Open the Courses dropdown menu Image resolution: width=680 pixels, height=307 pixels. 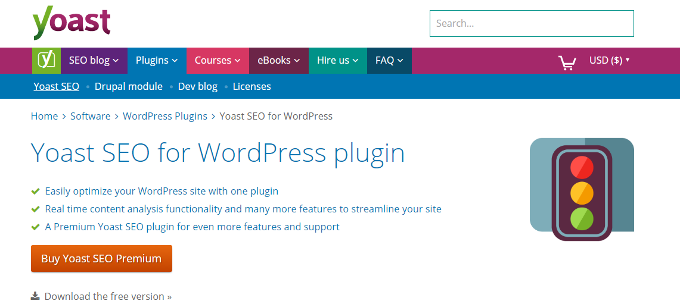(218, 60)
